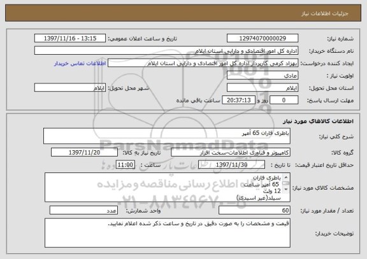Select the text سیلد(غیر اسیدی) in specifications
Viewport: 367px width, 259px height.
[259, 198]
